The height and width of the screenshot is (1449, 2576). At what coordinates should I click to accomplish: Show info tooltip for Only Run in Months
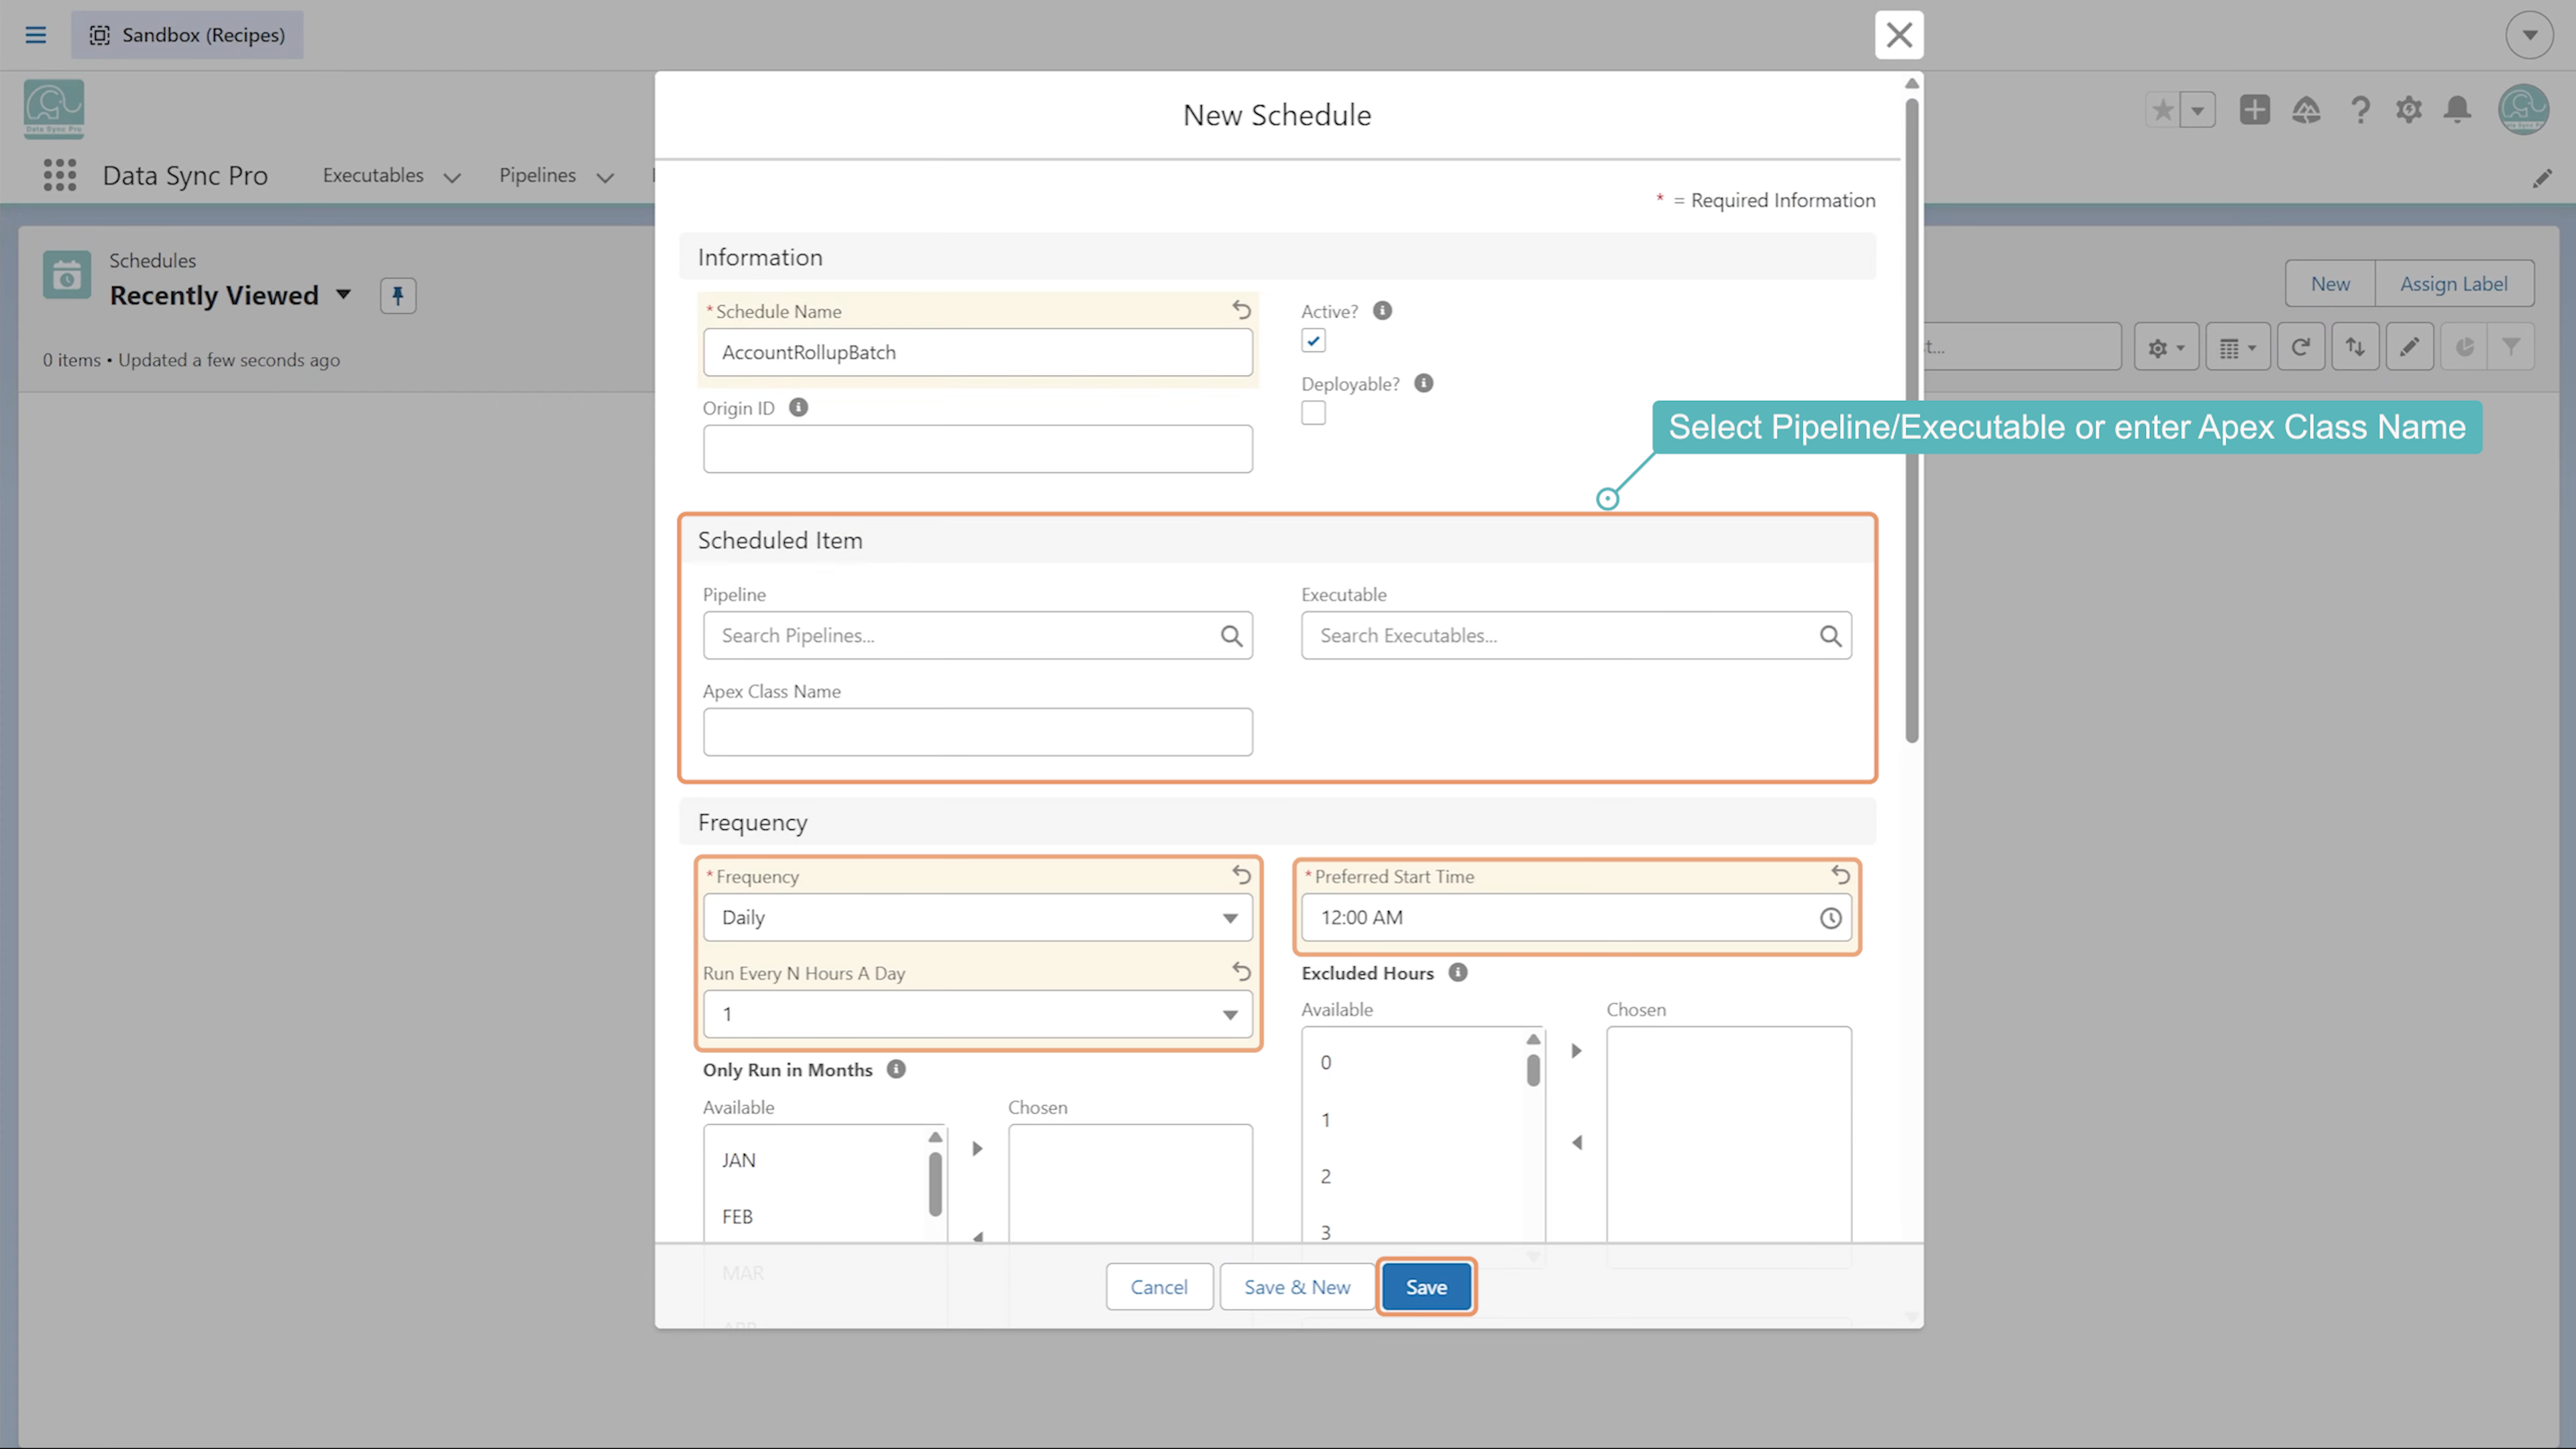[x=896, y=1069]
